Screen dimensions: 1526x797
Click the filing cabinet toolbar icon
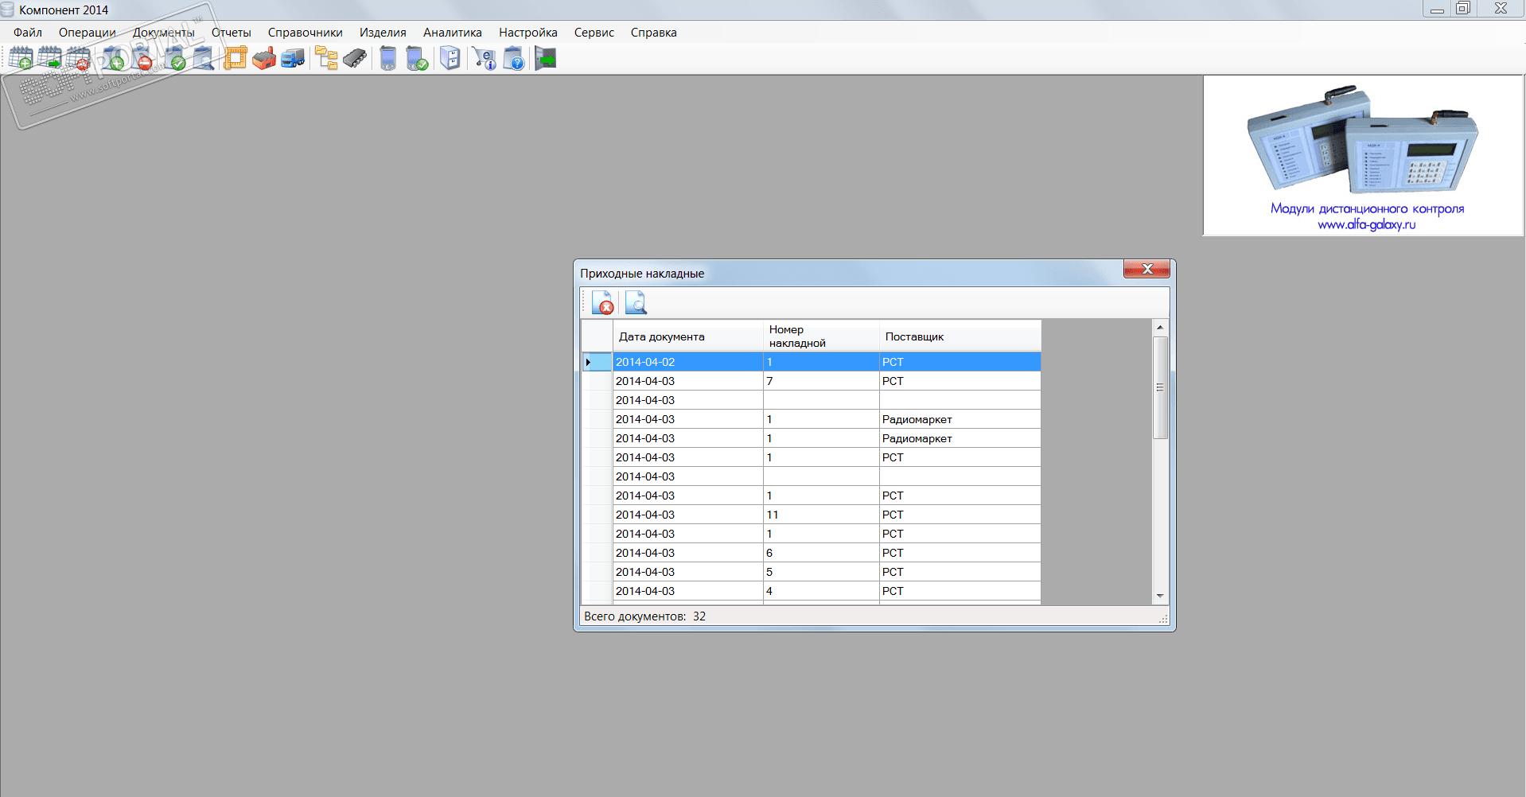[450, 59]
